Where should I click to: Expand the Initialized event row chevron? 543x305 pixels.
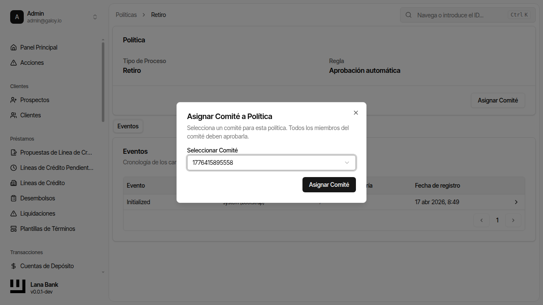point(516,202)
